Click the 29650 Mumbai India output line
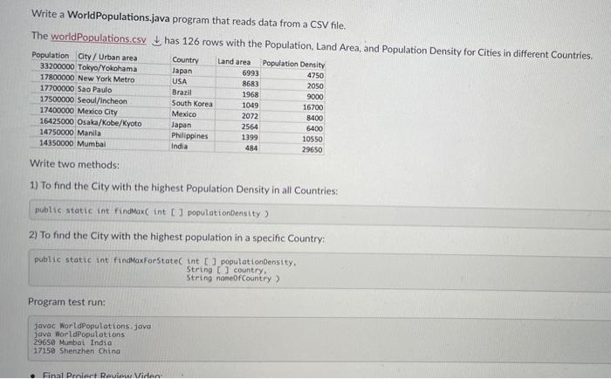Screen dimensions: 611x379 click(72, 342)
